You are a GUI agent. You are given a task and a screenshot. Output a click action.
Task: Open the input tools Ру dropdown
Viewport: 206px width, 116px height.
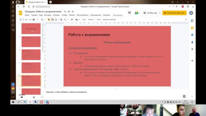coord(78,20)
